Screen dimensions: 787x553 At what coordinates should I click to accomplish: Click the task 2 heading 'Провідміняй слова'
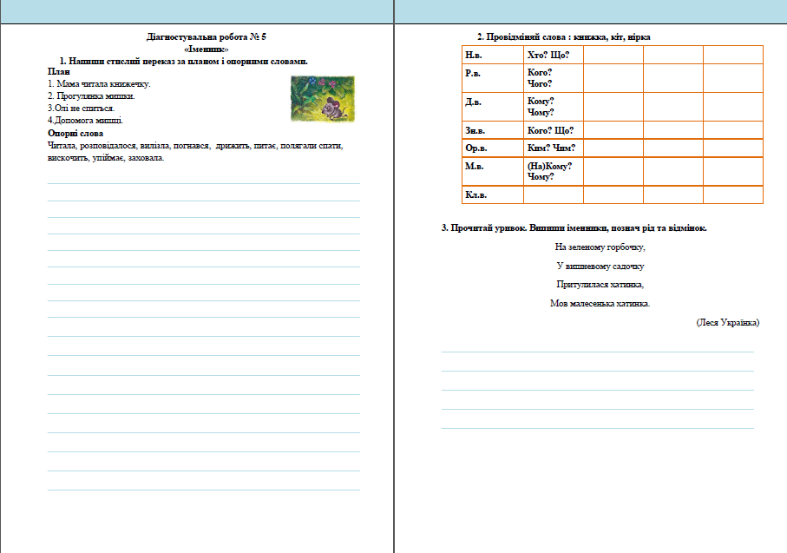point(564,36)
